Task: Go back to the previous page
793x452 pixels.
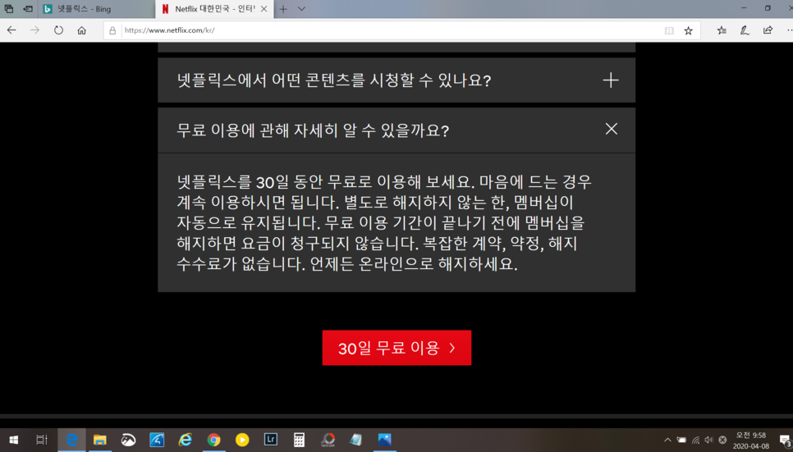Action: (x=11, y=30)
